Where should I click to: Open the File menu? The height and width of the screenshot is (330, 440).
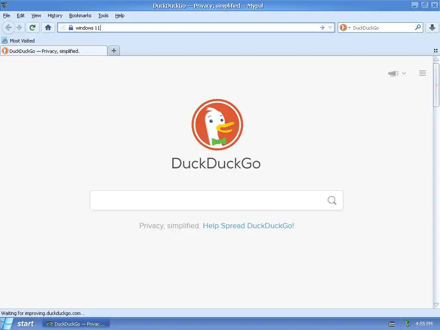coord(6,15)
